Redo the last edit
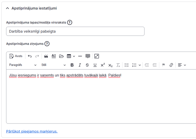Image resolution: width=196 pixels, height=139 pixels. tap(37, 56)
